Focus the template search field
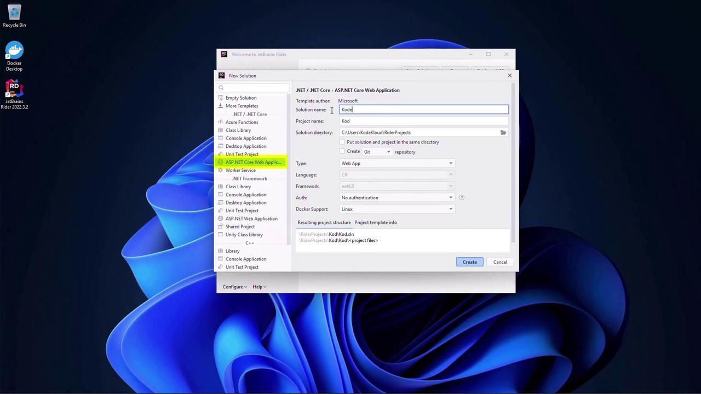701x394 pixels. 253,88
